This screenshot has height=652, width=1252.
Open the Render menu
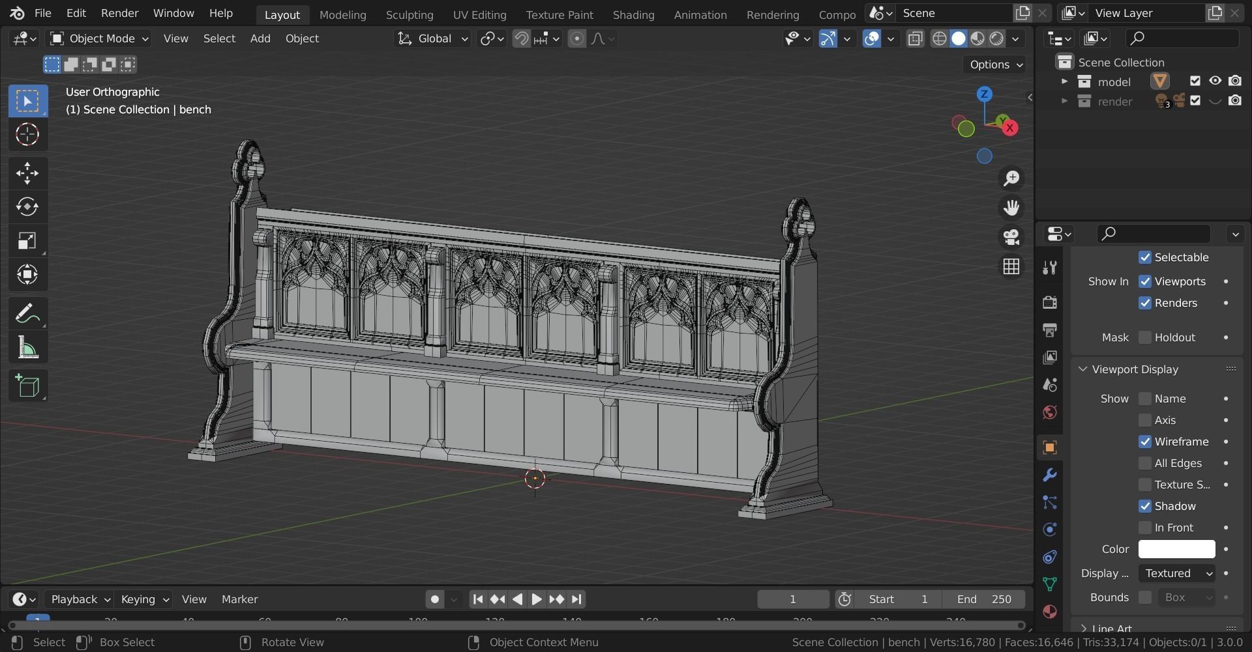tap(120, 13)
